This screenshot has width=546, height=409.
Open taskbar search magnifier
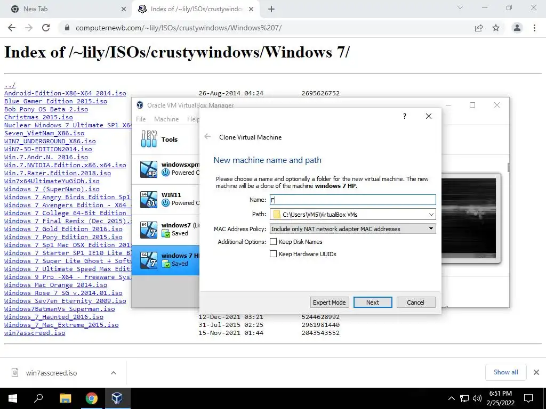pos(38,398)
